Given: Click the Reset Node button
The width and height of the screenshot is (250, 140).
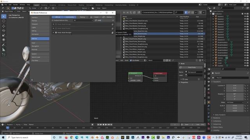Looking at the screenshot, I should [x=192, y=67].
